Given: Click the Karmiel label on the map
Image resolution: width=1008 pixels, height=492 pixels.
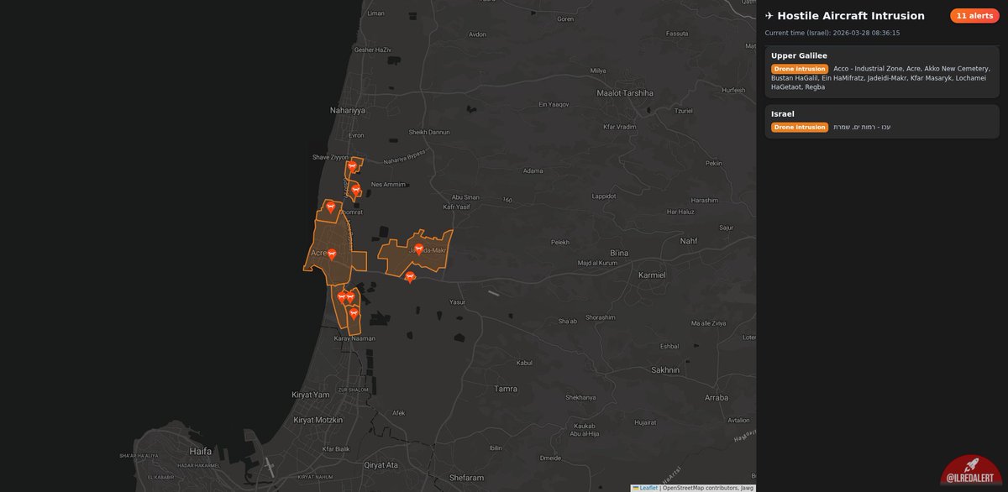Looking at the screenshot, I should pos(652,275).
